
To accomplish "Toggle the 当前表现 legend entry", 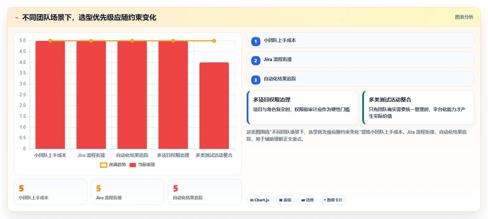I will point(142,165).
